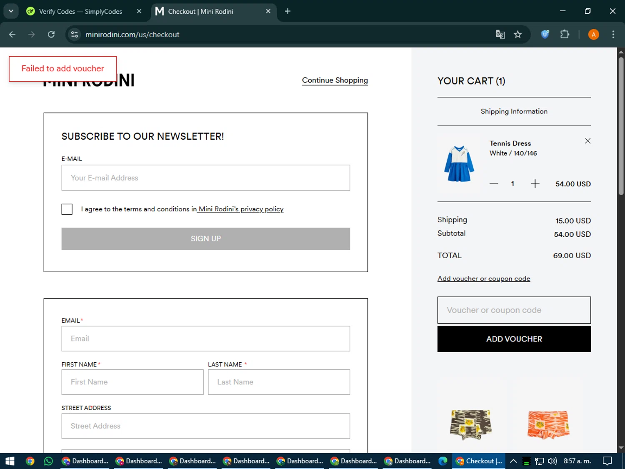Image resolution: width=625 pixels, height=469 pixels.
Task: Click the page vertical scrollbar
Action: 621,125
